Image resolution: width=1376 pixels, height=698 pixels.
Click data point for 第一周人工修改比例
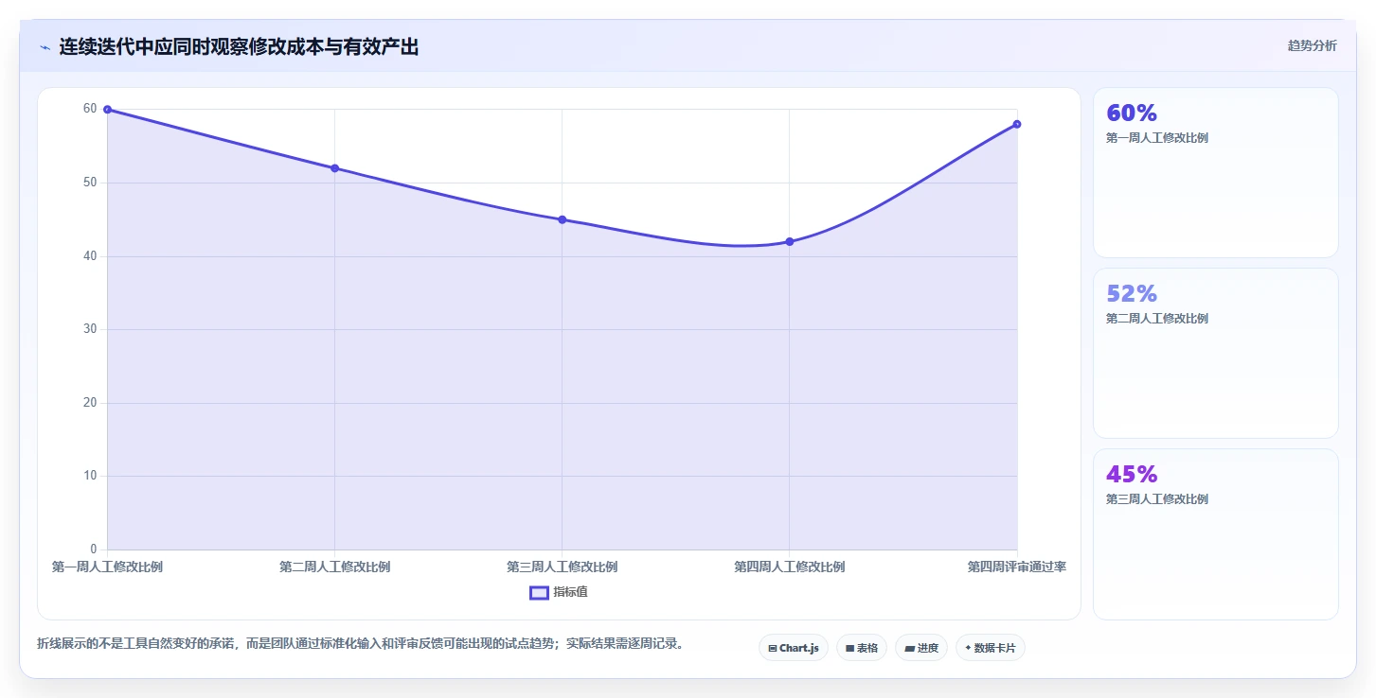pyautogui.click(x=107, y=110)
